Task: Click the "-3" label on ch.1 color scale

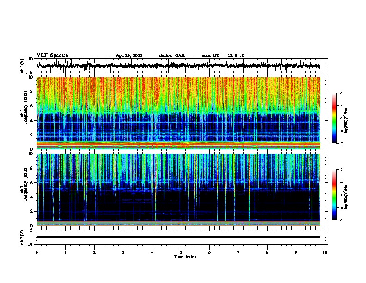Action: [x=341, y=93]
